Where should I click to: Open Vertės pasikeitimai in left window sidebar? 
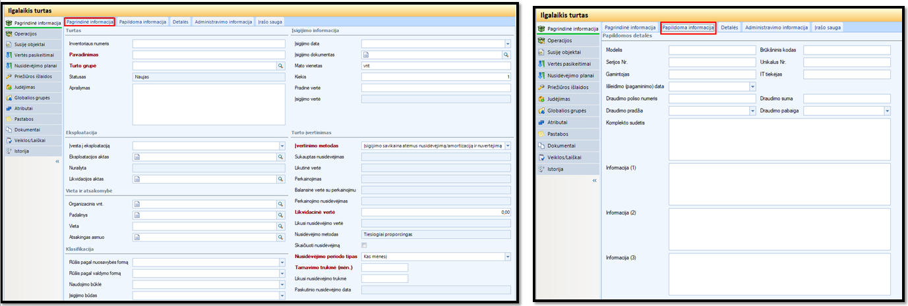[x=33, y=55]
